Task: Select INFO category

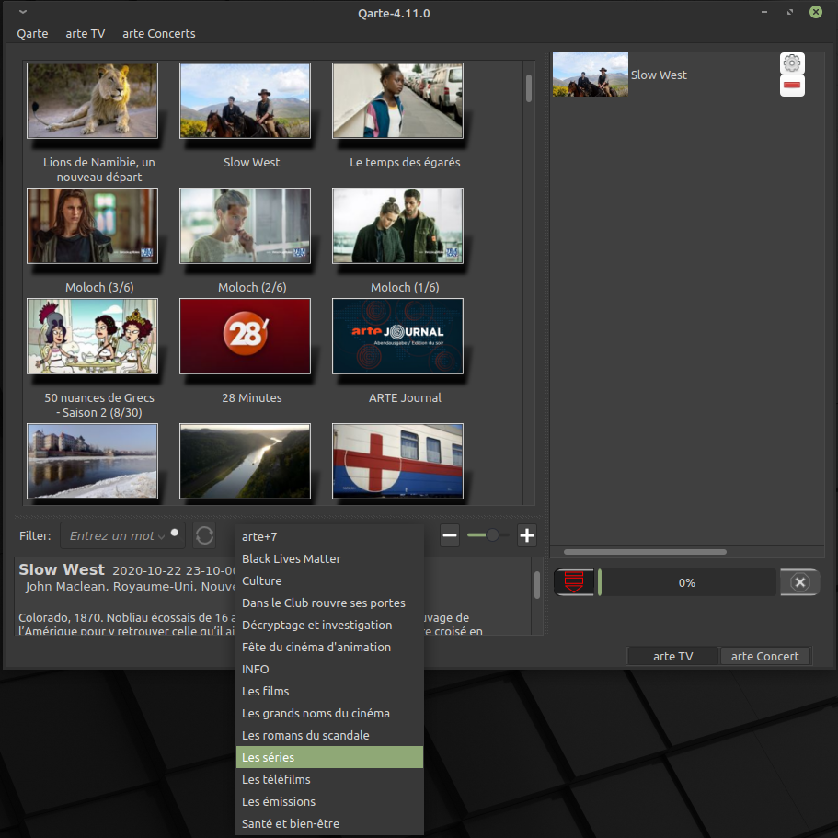Action: click(329, 669)
